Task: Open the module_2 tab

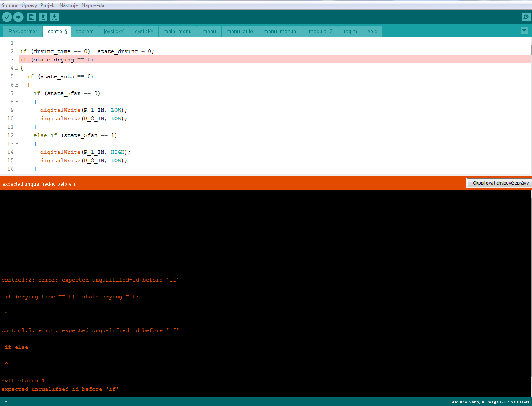Action: coord(320,32)
